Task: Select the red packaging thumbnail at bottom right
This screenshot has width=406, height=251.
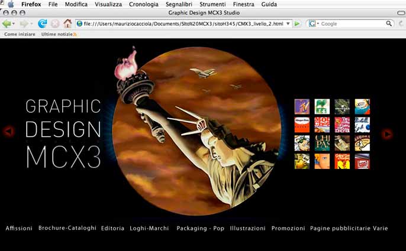Action: click(362, 161)
